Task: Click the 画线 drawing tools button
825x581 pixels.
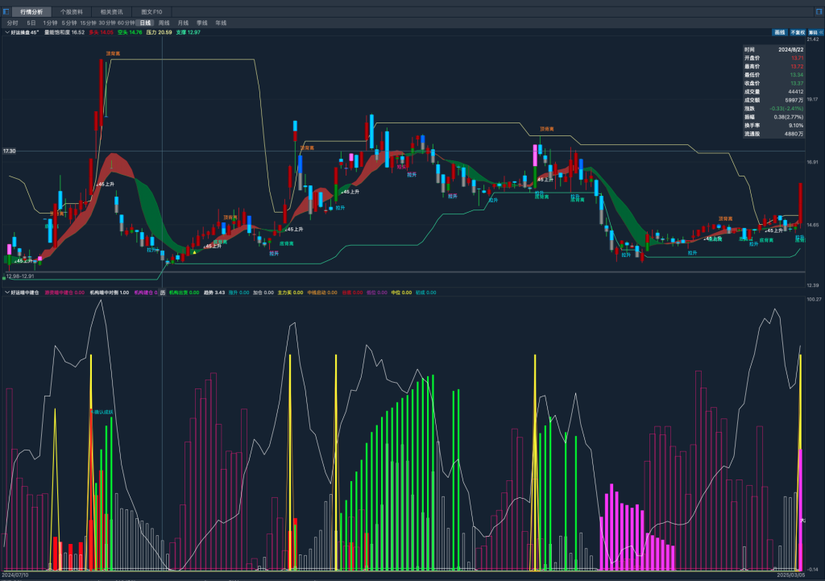Action: coord(780,32)
